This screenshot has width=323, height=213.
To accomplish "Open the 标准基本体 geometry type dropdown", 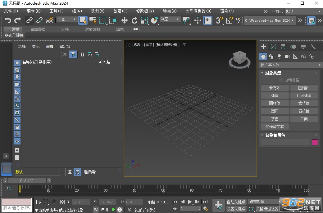I will (291, 65).
